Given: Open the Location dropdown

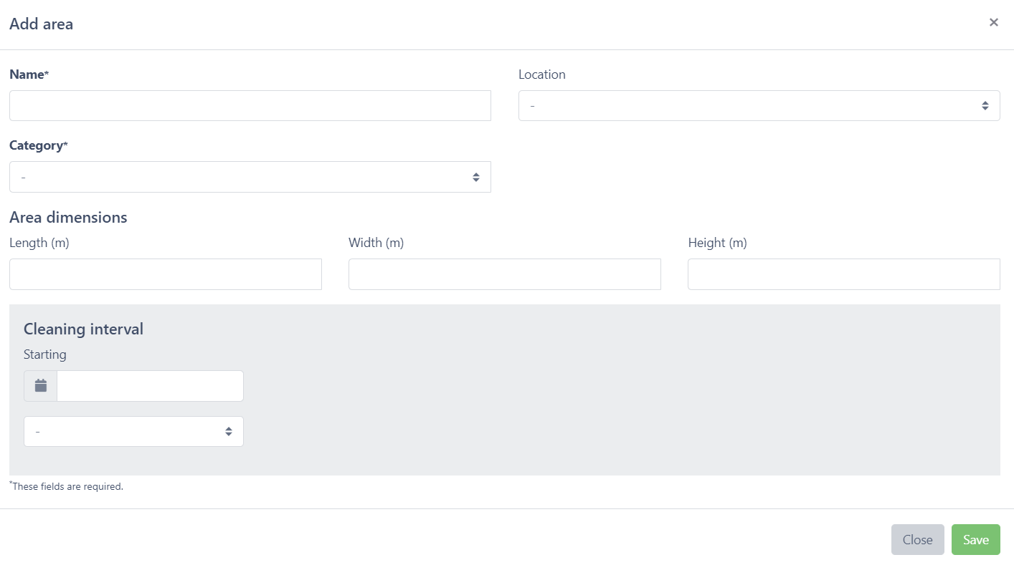Looking at the screenshot, I should click(759, 106).
